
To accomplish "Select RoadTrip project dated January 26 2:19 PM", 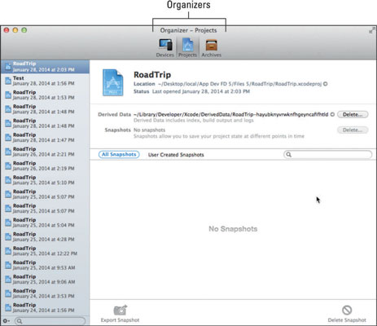I will pos(45,165).
